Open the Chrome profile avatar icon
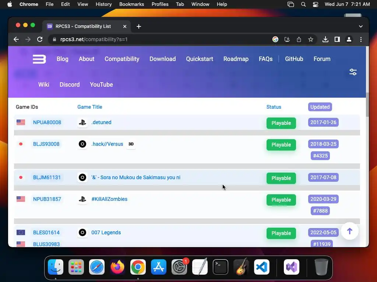Image resolution: width=377 pixels, height=282 pixels. (349, 39)
